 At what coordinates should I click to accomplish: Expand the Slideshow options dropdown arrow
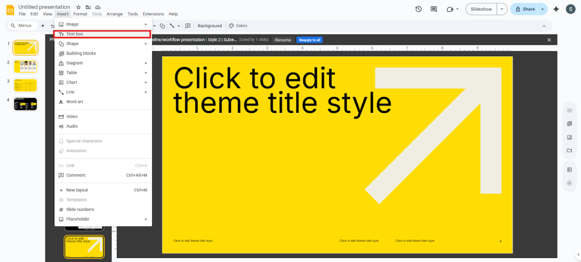click(x=502, y=9)
